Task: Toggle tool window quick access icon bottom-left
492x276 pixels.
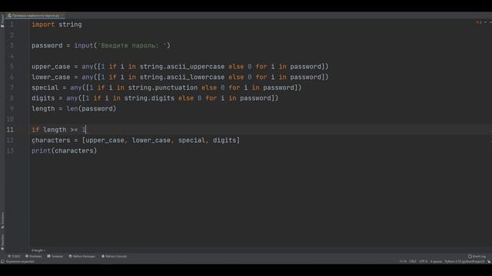Action: pyautogui.click(x=2, y=261)
